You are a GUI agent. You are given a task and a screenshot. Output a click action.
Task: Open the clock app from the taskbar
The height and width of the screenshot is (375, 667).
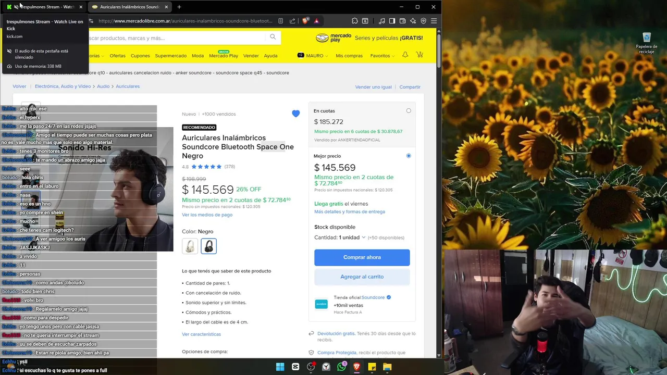(326, 367)
